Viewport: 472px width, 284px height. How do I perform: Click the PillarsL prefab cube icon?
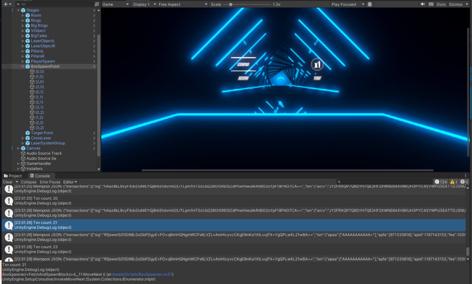(28, 51)
